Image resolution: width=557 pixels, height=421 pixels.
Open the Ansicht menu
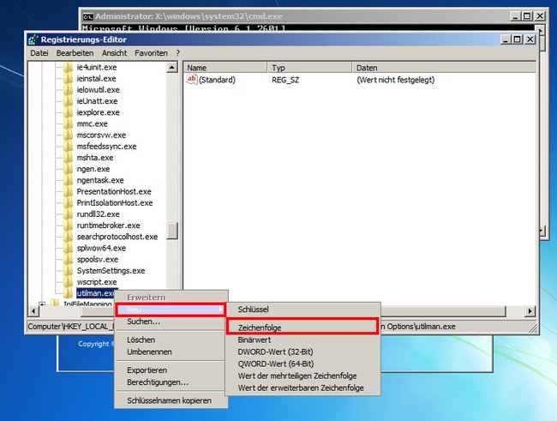coord(114,53)
